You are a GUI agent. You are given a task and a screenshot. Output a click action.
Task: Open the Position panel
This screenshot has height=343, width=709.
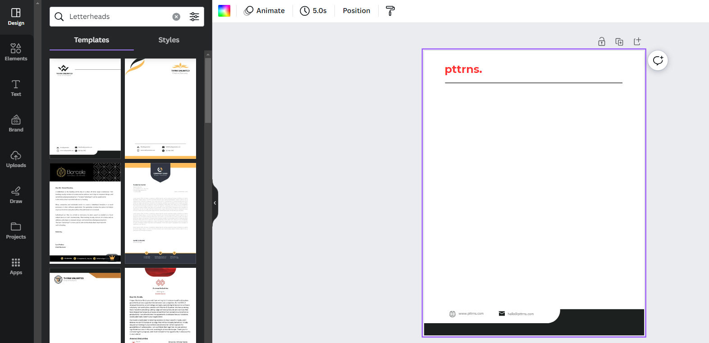357,11
